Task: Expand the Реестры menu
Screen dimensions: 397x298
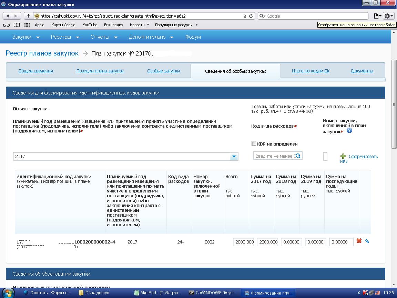Action: click(65, 37)
